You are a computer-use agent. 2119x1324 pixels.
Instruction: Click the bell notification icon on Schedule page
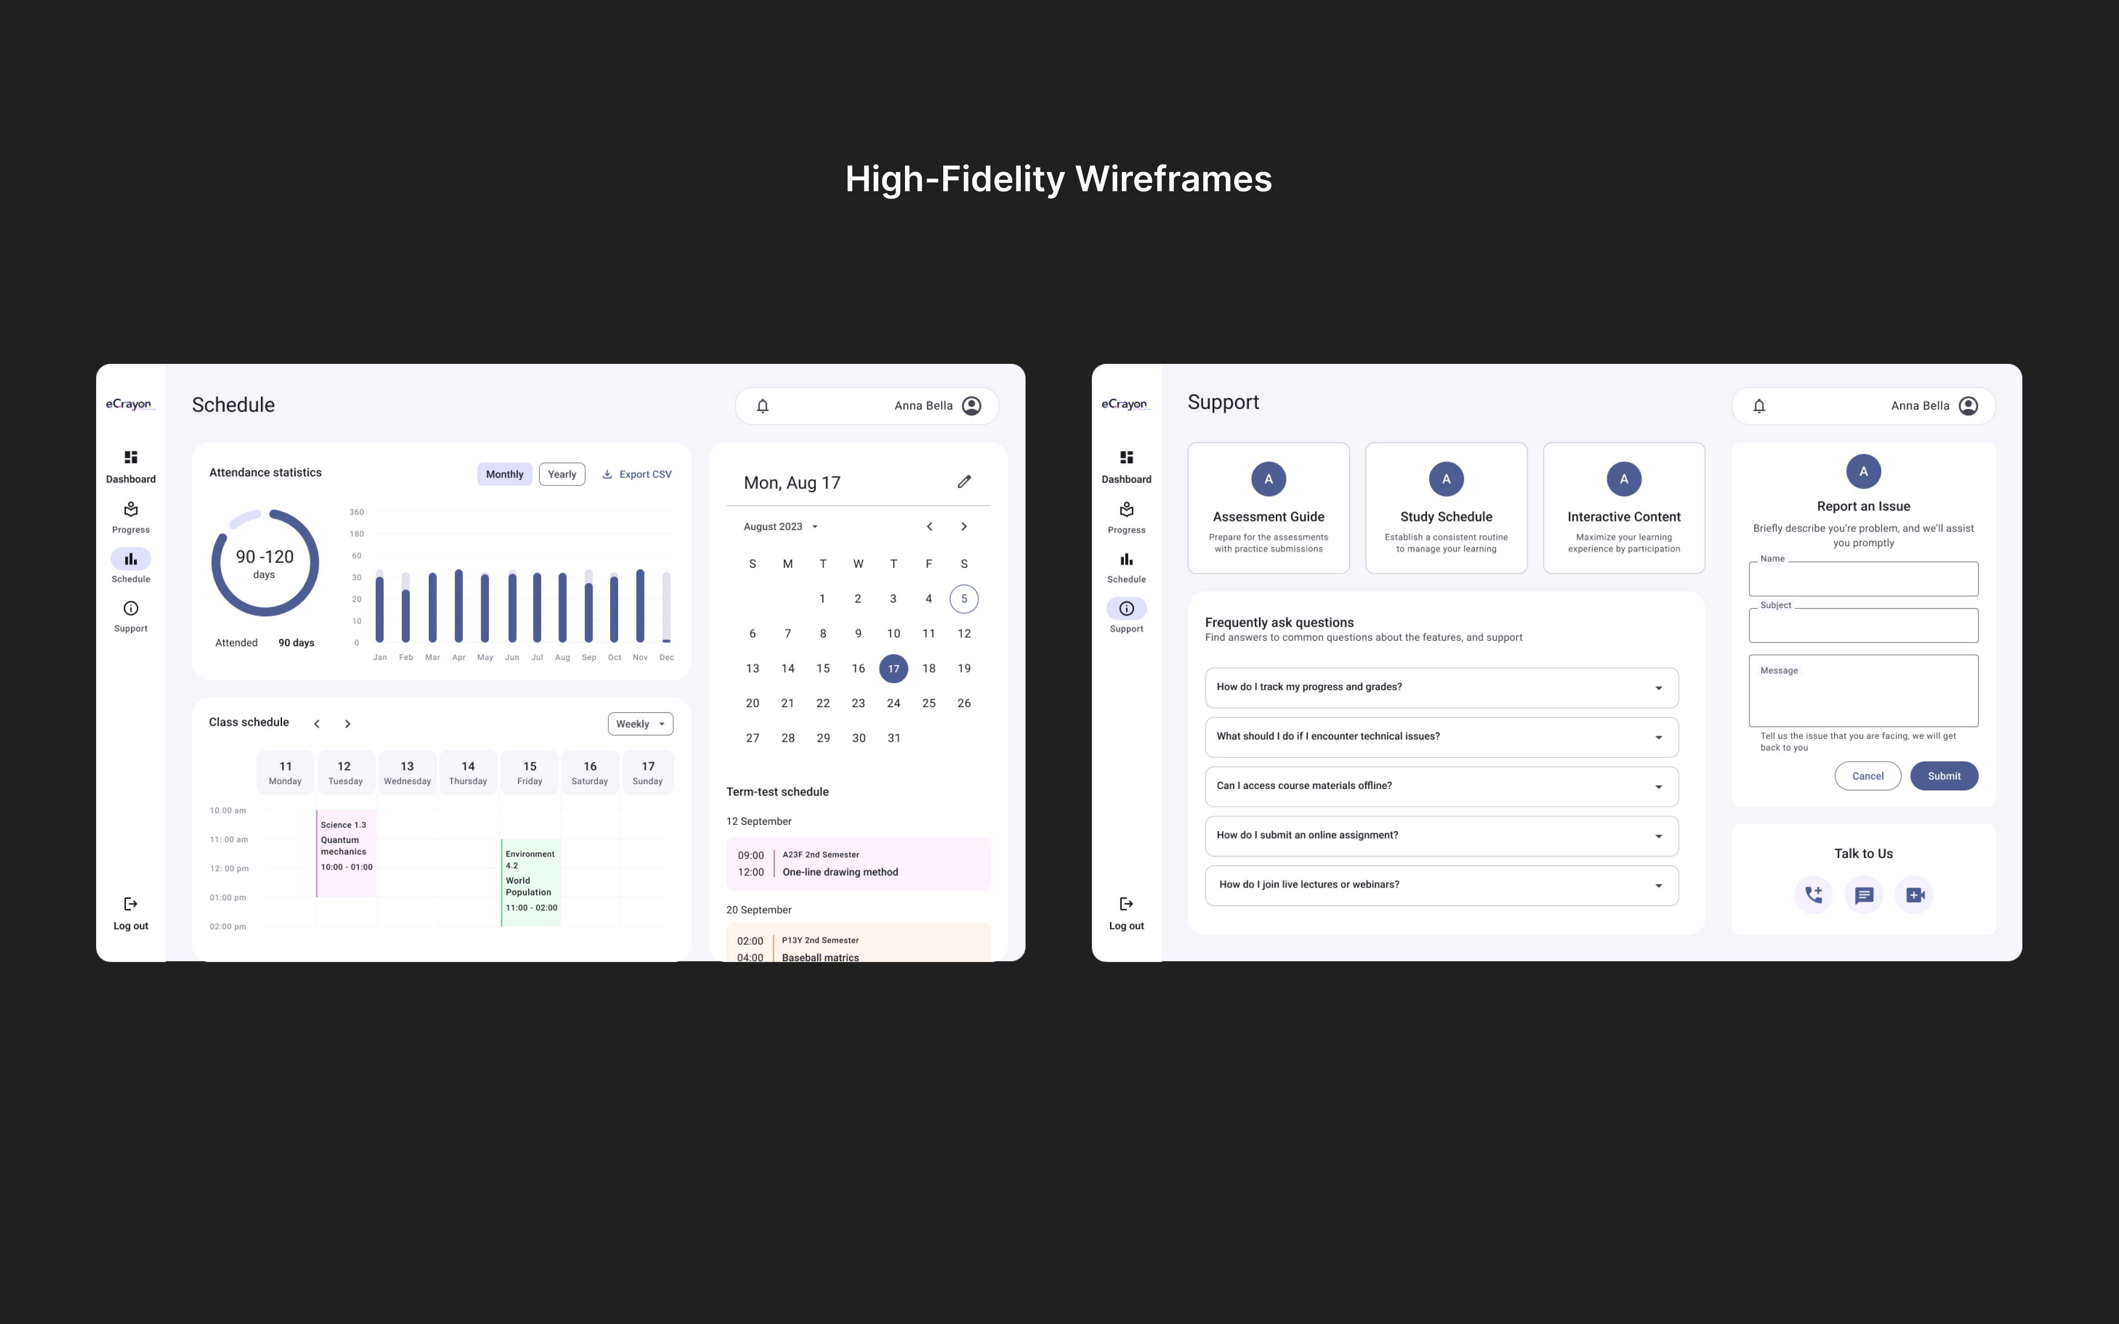click(x=763, y=406)
